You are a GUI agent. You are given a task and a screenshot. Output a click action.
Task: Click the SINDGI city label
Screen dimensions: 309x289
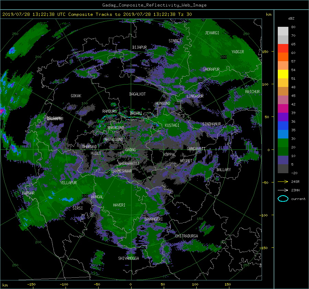tap(175, 41)
